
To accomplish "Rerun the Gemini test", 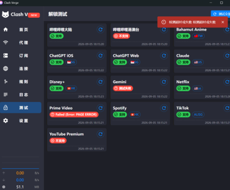I will (x=164, y=82).
